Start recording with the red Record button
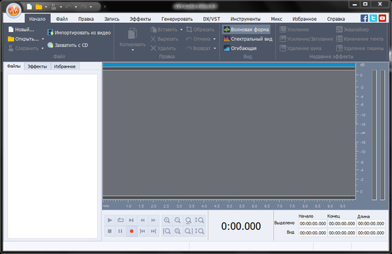Screen dimensions: 392x254 coord(131,231)
